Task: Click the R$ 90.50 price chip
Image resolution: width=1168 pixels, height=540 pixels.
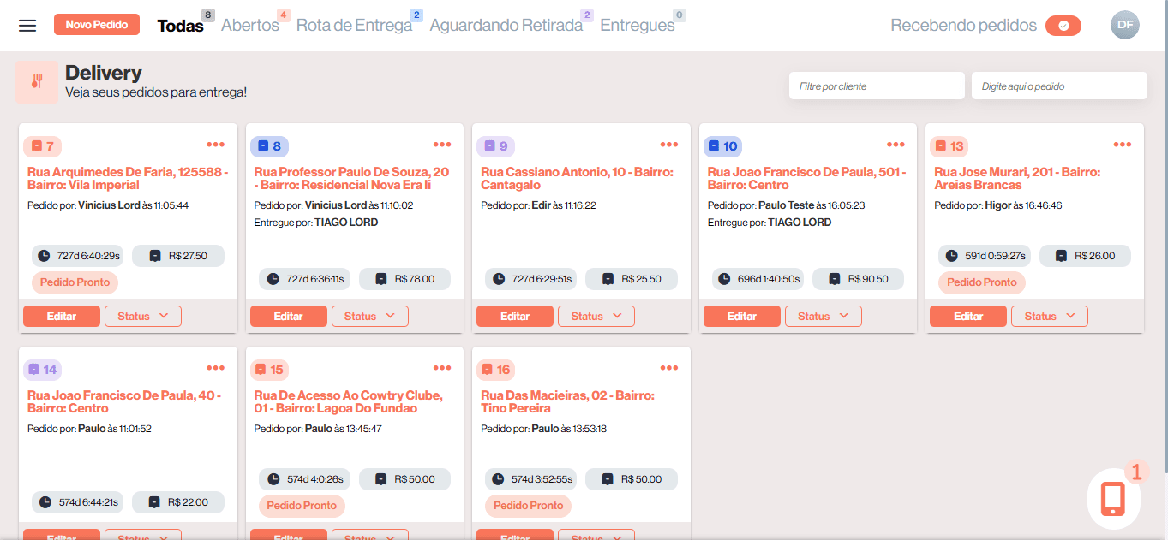Action: pos(858,279)
